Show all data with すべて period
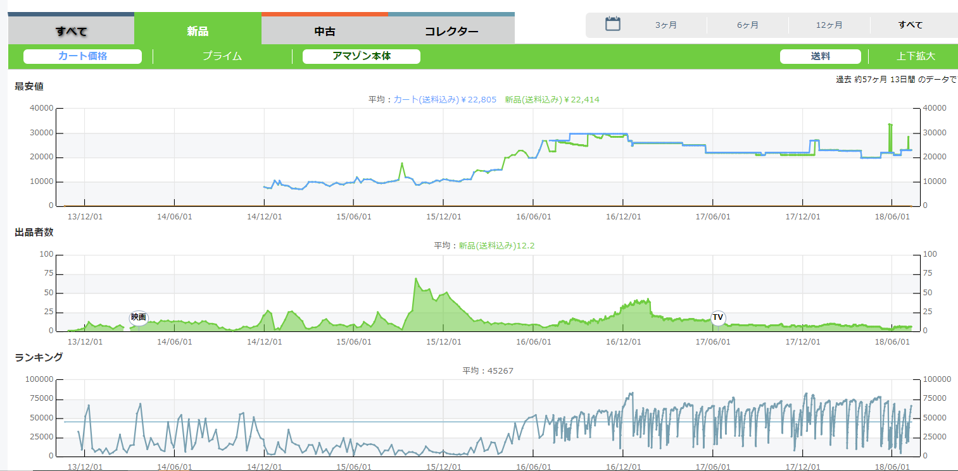This screenshot has width=958, height=471. pos(910,25)
